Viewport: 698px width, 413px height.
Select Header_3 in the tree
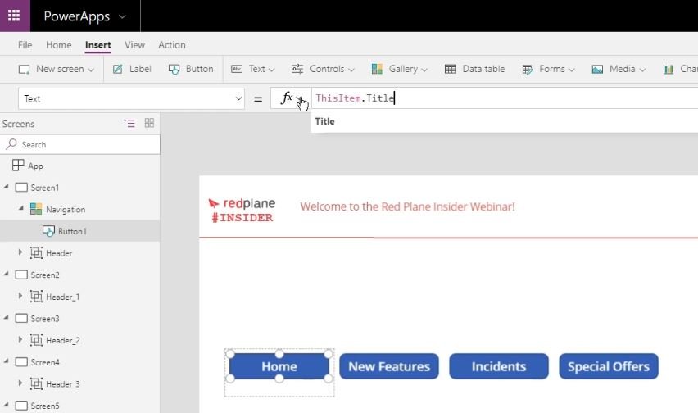pos(63,383)
